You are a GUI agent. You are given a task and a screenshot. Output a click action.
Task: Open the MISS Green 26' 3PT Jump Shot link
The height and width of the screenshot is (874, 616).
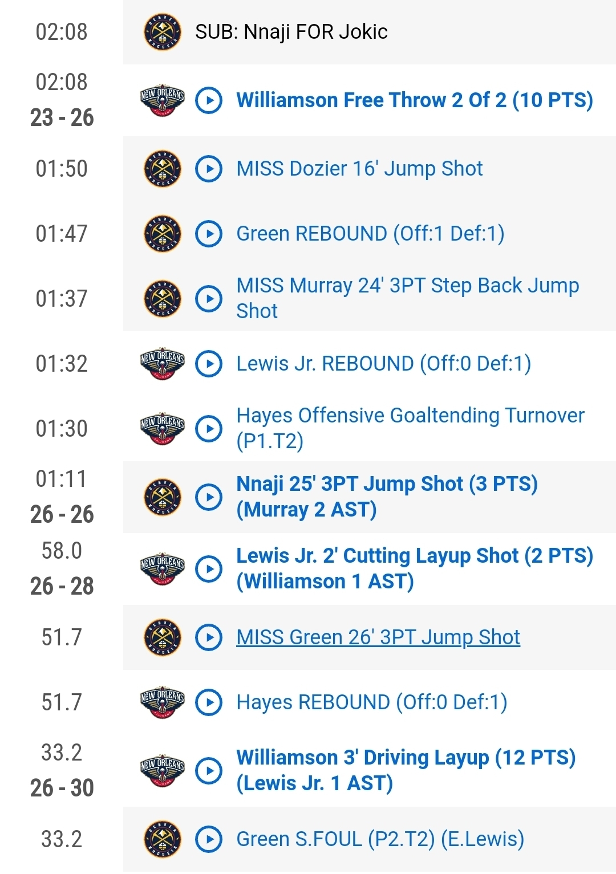coord(378,637)
